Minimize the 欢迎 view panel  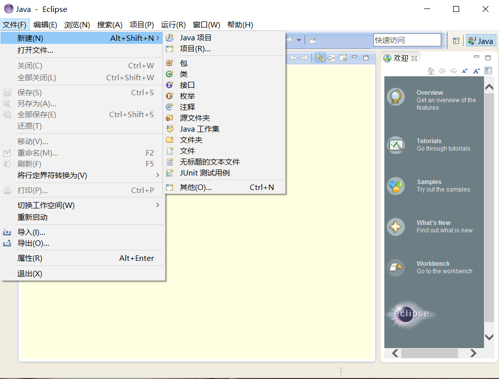pos(477,57)
